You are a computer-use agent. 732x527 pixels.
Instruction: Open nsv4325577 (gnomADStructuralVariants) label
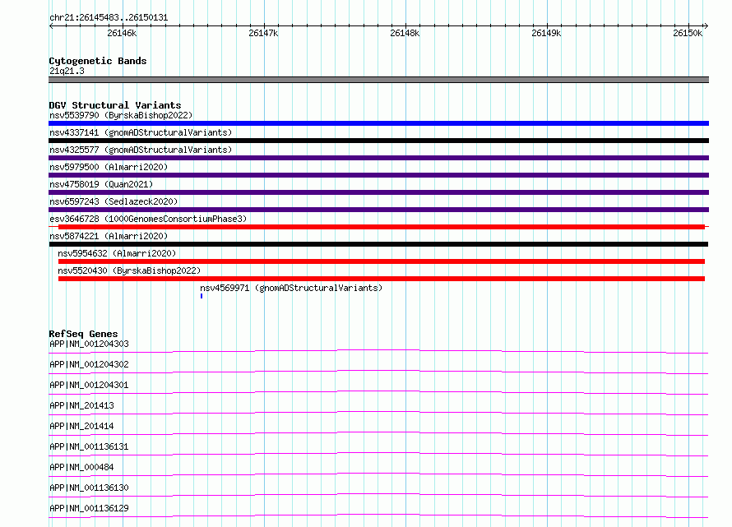tap(141, 150)
